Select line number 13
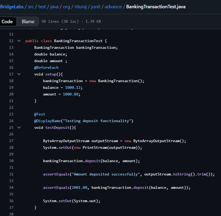Image resolution: width=221 pixels, height=216 pixels. (11, 47)
